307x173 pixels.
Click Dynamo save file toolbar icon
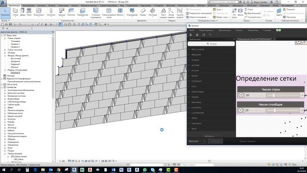pos(204,35)
